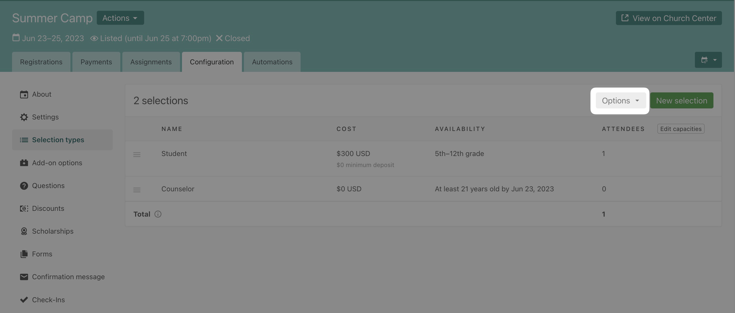
Task: Open the calendar sync dropdown at top right
Action: pos(708,60)
